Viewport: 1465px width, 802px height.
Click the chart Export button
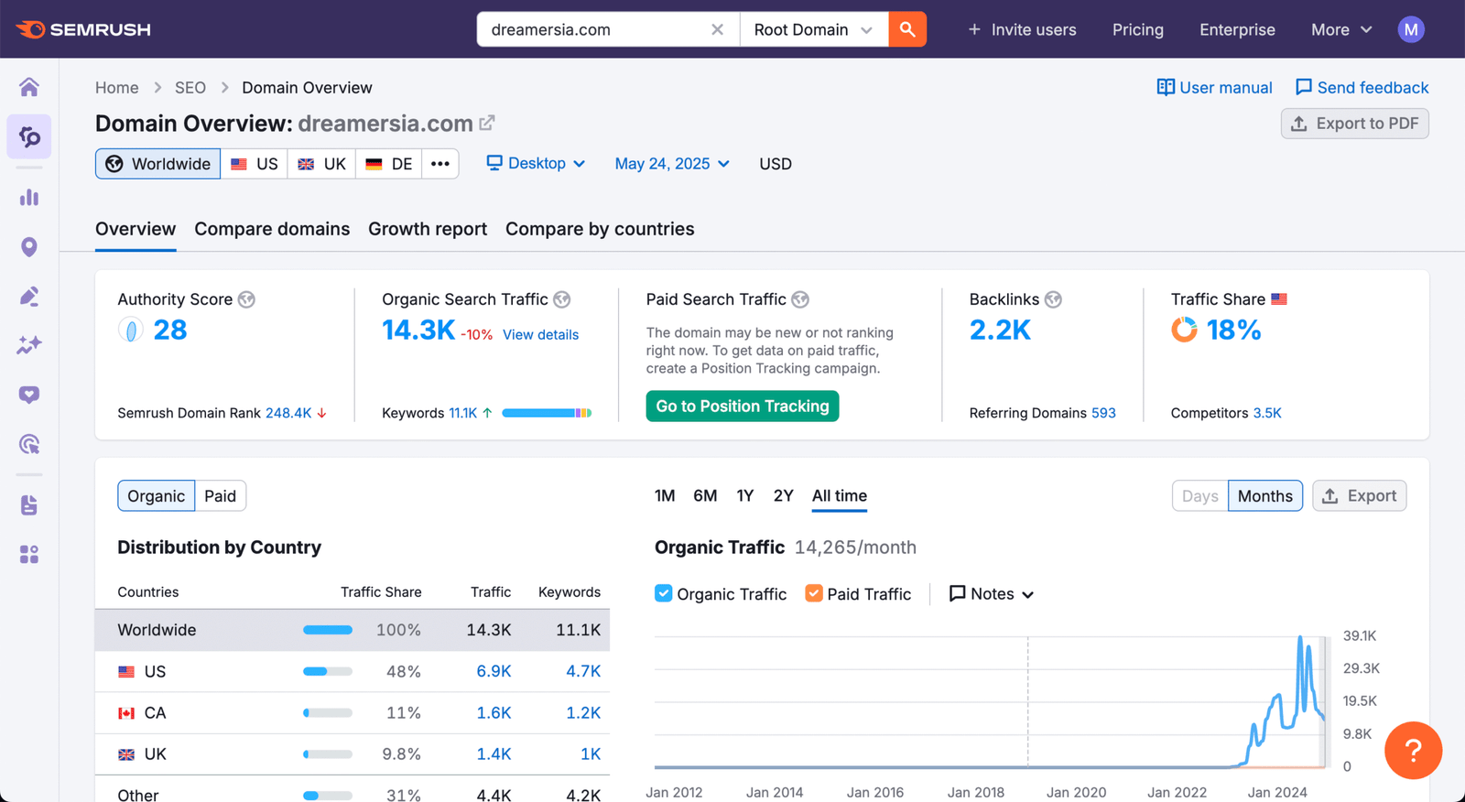coord(1360,496)
